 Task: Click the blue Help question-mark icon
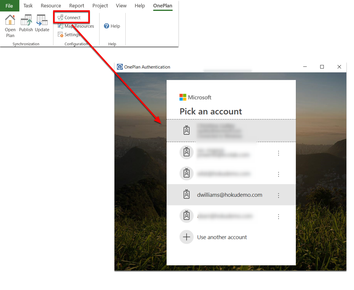pos(107,26)
